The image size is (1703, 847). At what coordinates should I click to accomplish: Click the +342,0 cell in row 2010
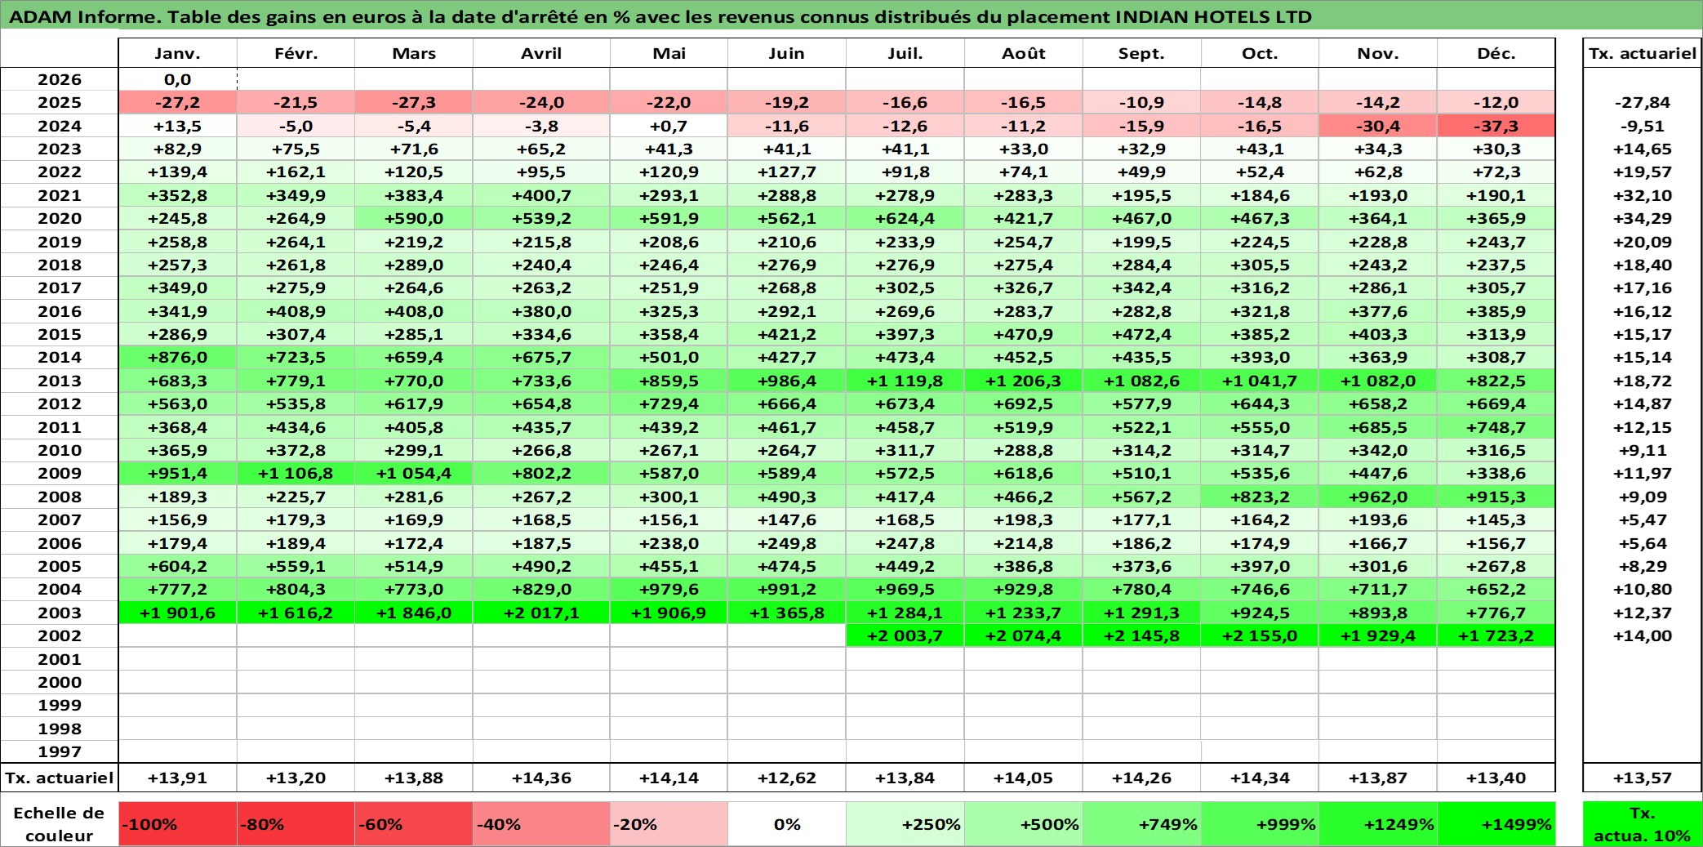pyautogui.click(x=1378, y=450)
